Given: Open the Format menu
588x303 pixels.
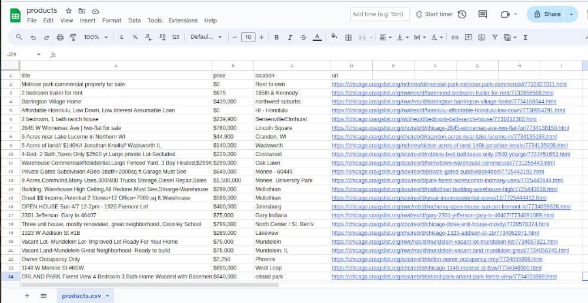Looking at the screenshot, I should (112, 21).
